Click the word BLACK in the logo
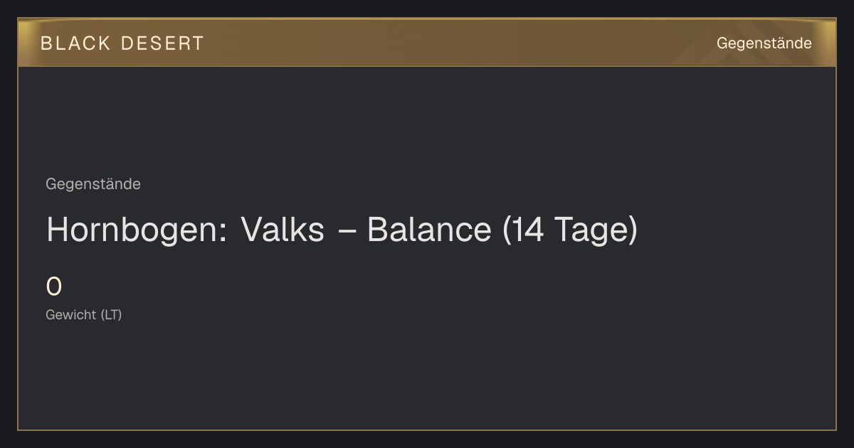The height and width of the screenshot is (448, 854). pos(75,43)
